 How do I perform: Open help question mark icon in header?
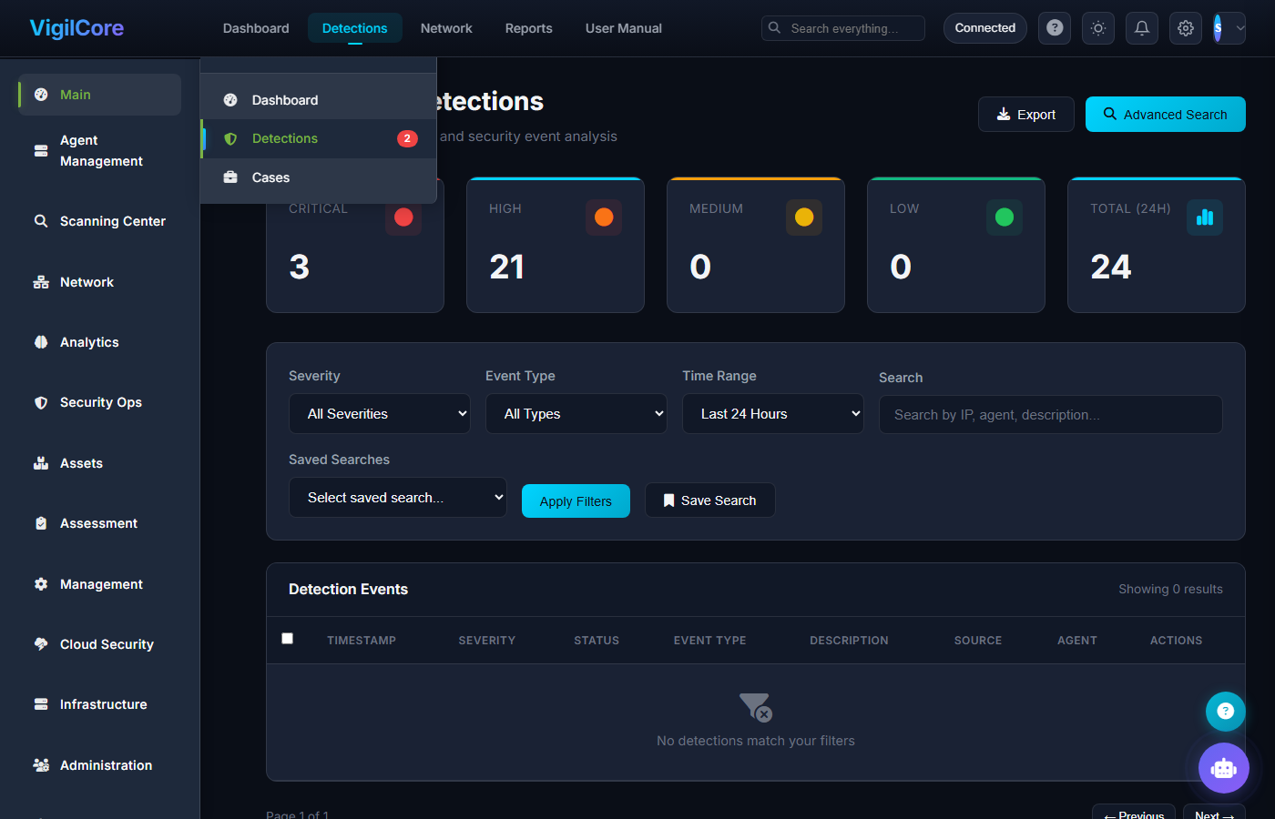tap(1055, 28)
